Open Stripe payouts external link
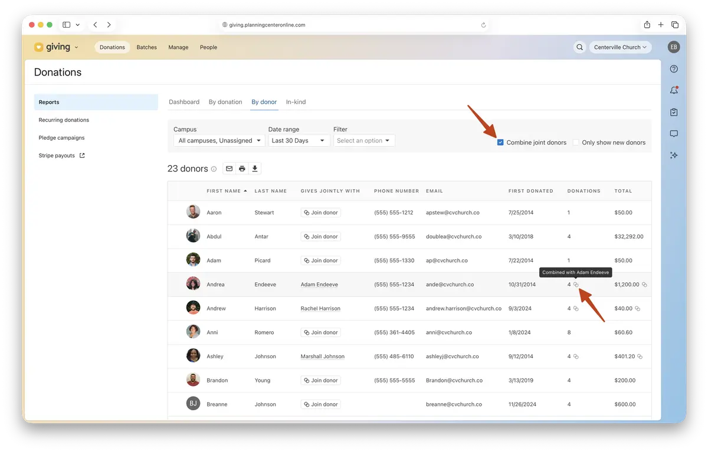708x452 pixels. tap(61, 156)
